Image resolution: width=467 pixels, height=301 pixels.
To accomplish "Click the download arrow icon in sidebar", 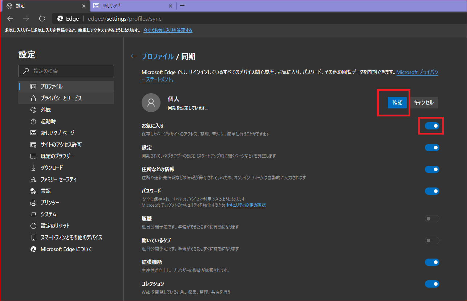I will [33, 168].
